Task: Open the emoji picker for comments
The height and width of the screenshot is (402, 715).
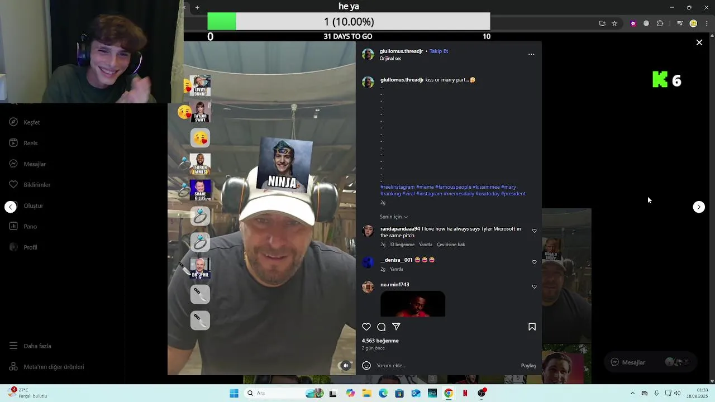Action: click(366, 366)
